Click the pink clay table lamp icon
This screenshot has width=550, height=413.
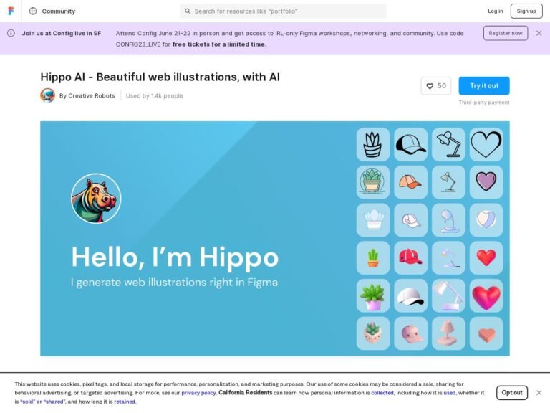(x=448, y=333)
